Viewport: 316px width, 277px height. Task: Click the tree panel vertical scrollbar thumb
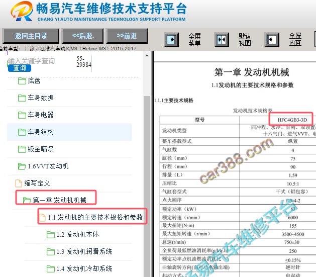pos(147,187)
